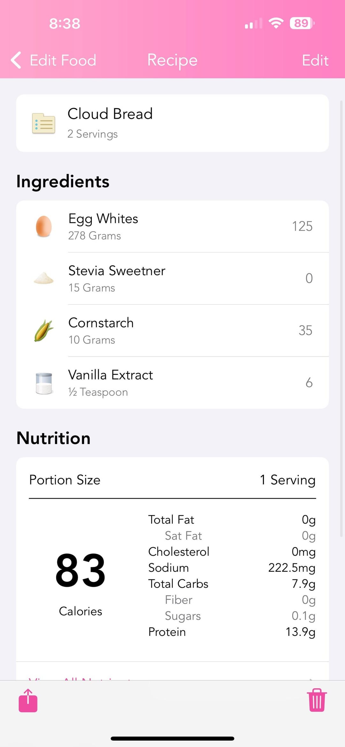The height and width of the screenshot is (747, 345).
Task: Select the Vanilla Extract ½ Teaspoon entry
Action: click(172, 383)
